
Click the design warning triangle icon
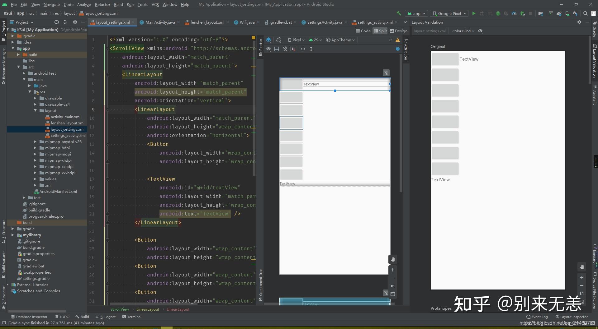click(x=398, y=40)
